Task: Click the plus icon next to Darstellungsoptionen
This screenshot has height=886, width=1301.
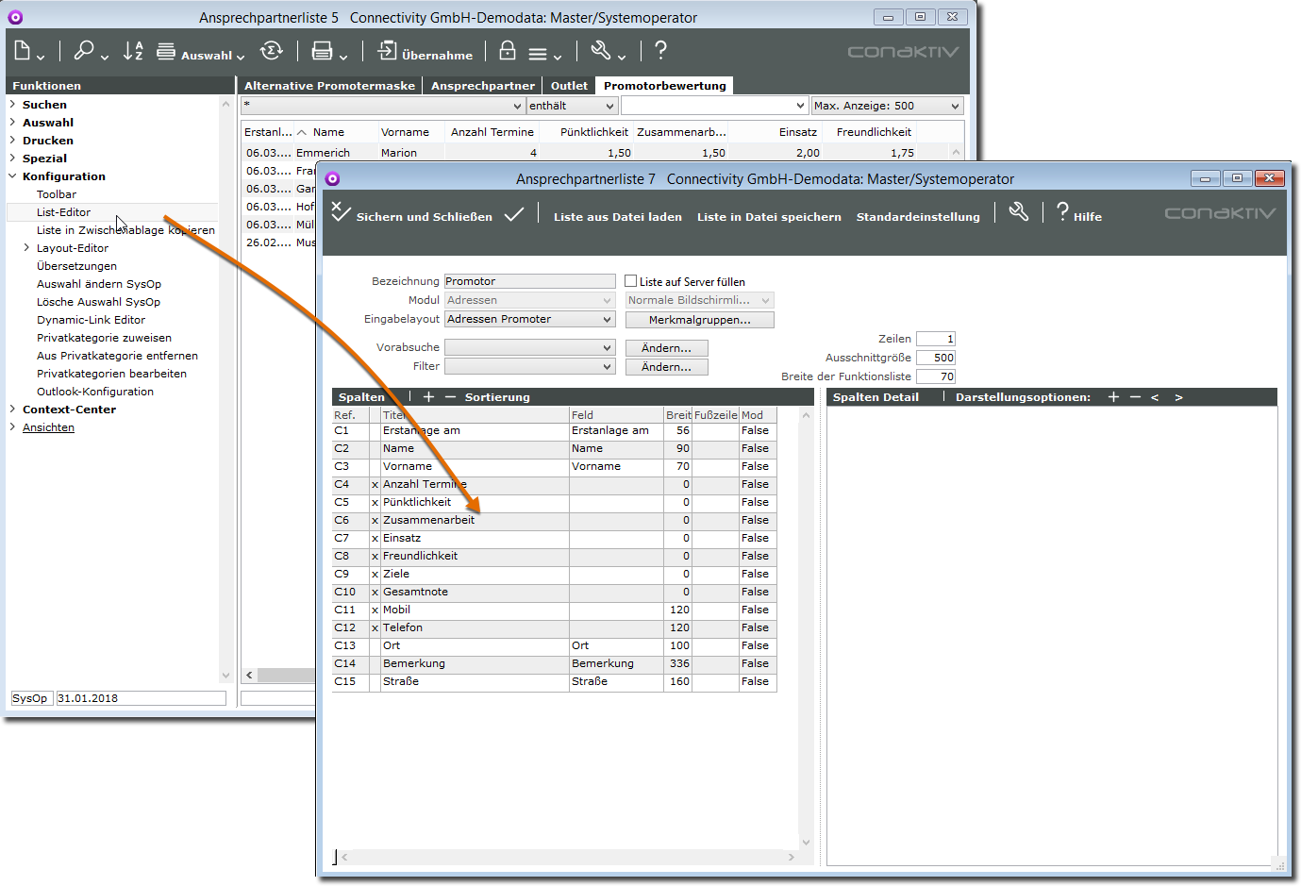Action: [x=1113, y=397]
